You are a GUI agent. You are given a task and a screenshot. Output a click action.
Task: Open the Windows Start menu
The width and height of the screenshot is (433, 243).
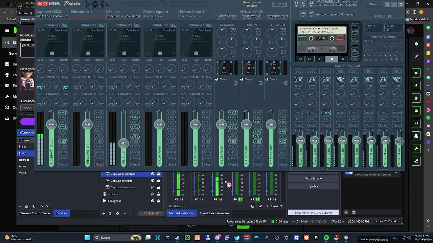(87, 238)
